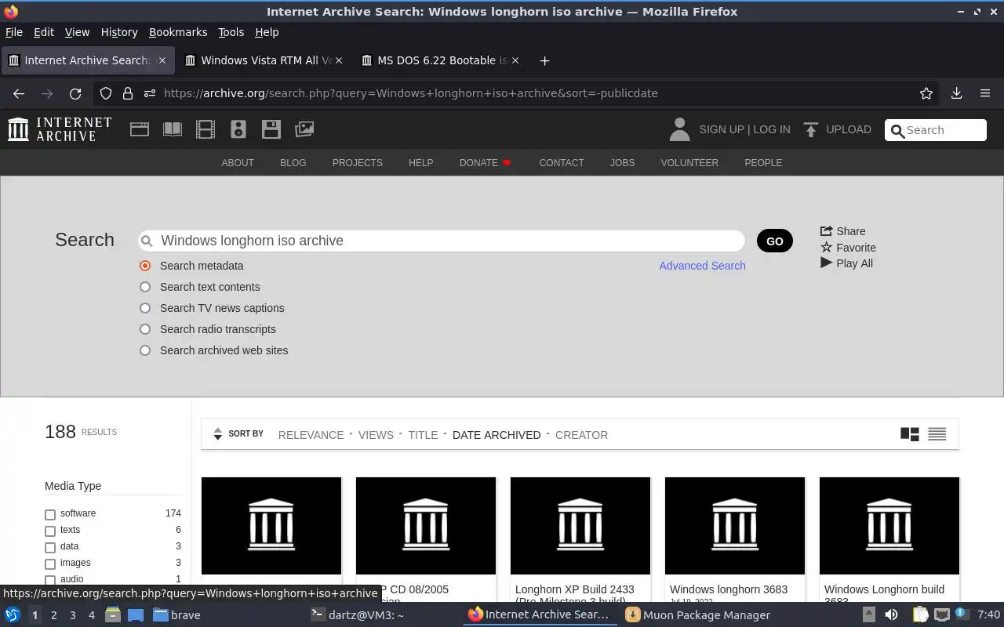Click the GO search button
Viewport: 1004px width, 627px height.
(775, 241)
